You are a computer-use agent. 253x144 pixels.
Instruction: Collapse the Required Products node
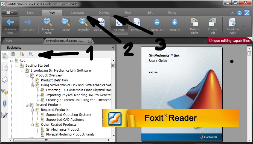click(x=32, y=110)
